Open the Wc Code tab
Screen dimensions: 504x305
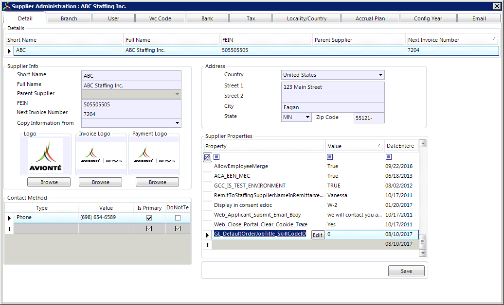point(160,18)
